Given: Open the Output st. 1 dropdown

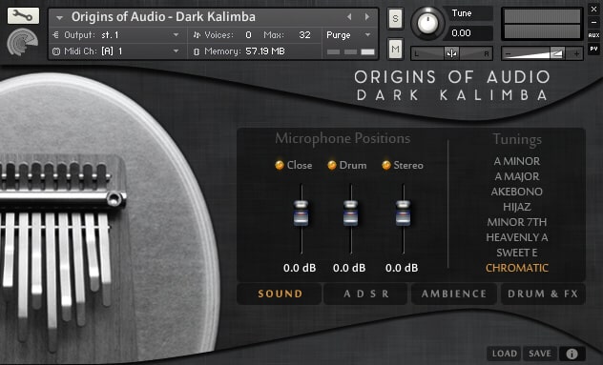Looking at the screenshot, I should pos(116,35).
